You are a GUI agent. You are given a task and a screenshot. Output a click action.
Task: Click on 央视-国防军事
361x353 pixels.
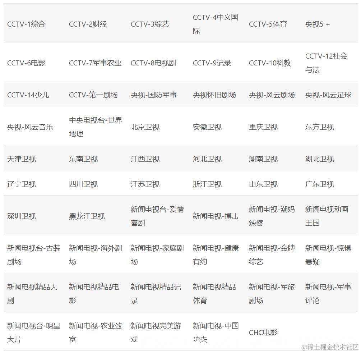[154, 95]
